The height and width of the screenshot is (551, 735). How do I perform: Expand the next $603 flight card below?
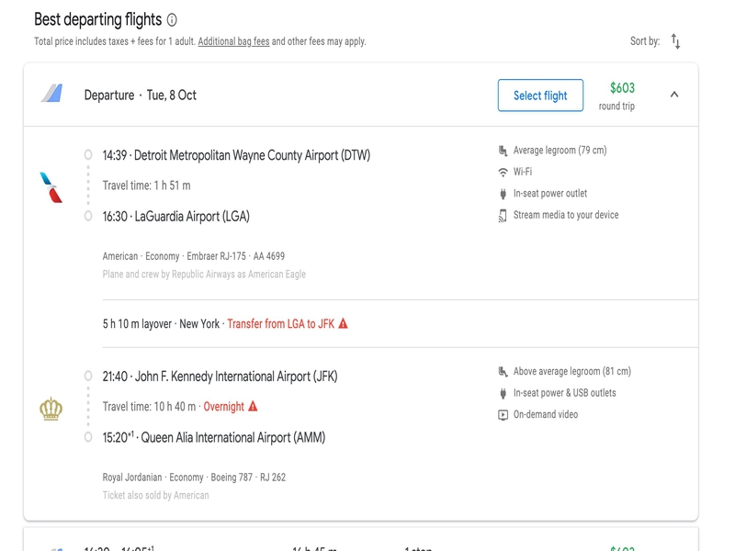point(361,539)
